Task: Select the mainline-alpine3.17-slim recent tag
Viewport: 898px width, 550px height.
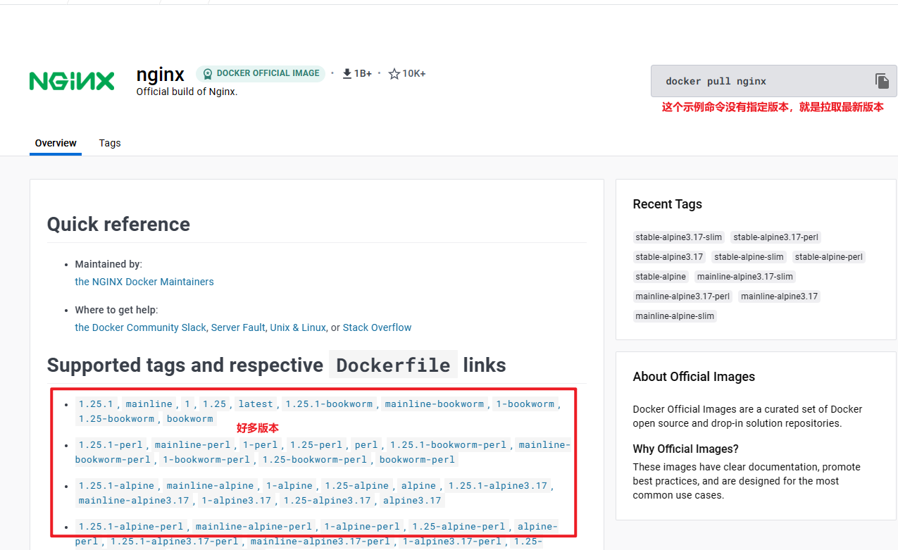Action: [745, 277]
